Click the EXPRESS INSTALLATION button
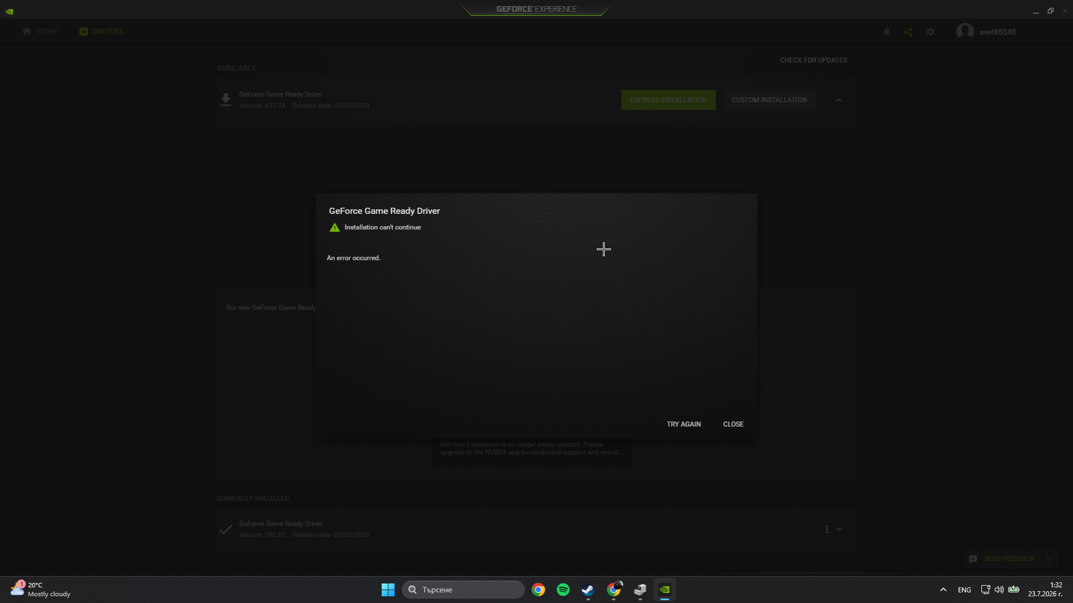 [x=668, y=100]
